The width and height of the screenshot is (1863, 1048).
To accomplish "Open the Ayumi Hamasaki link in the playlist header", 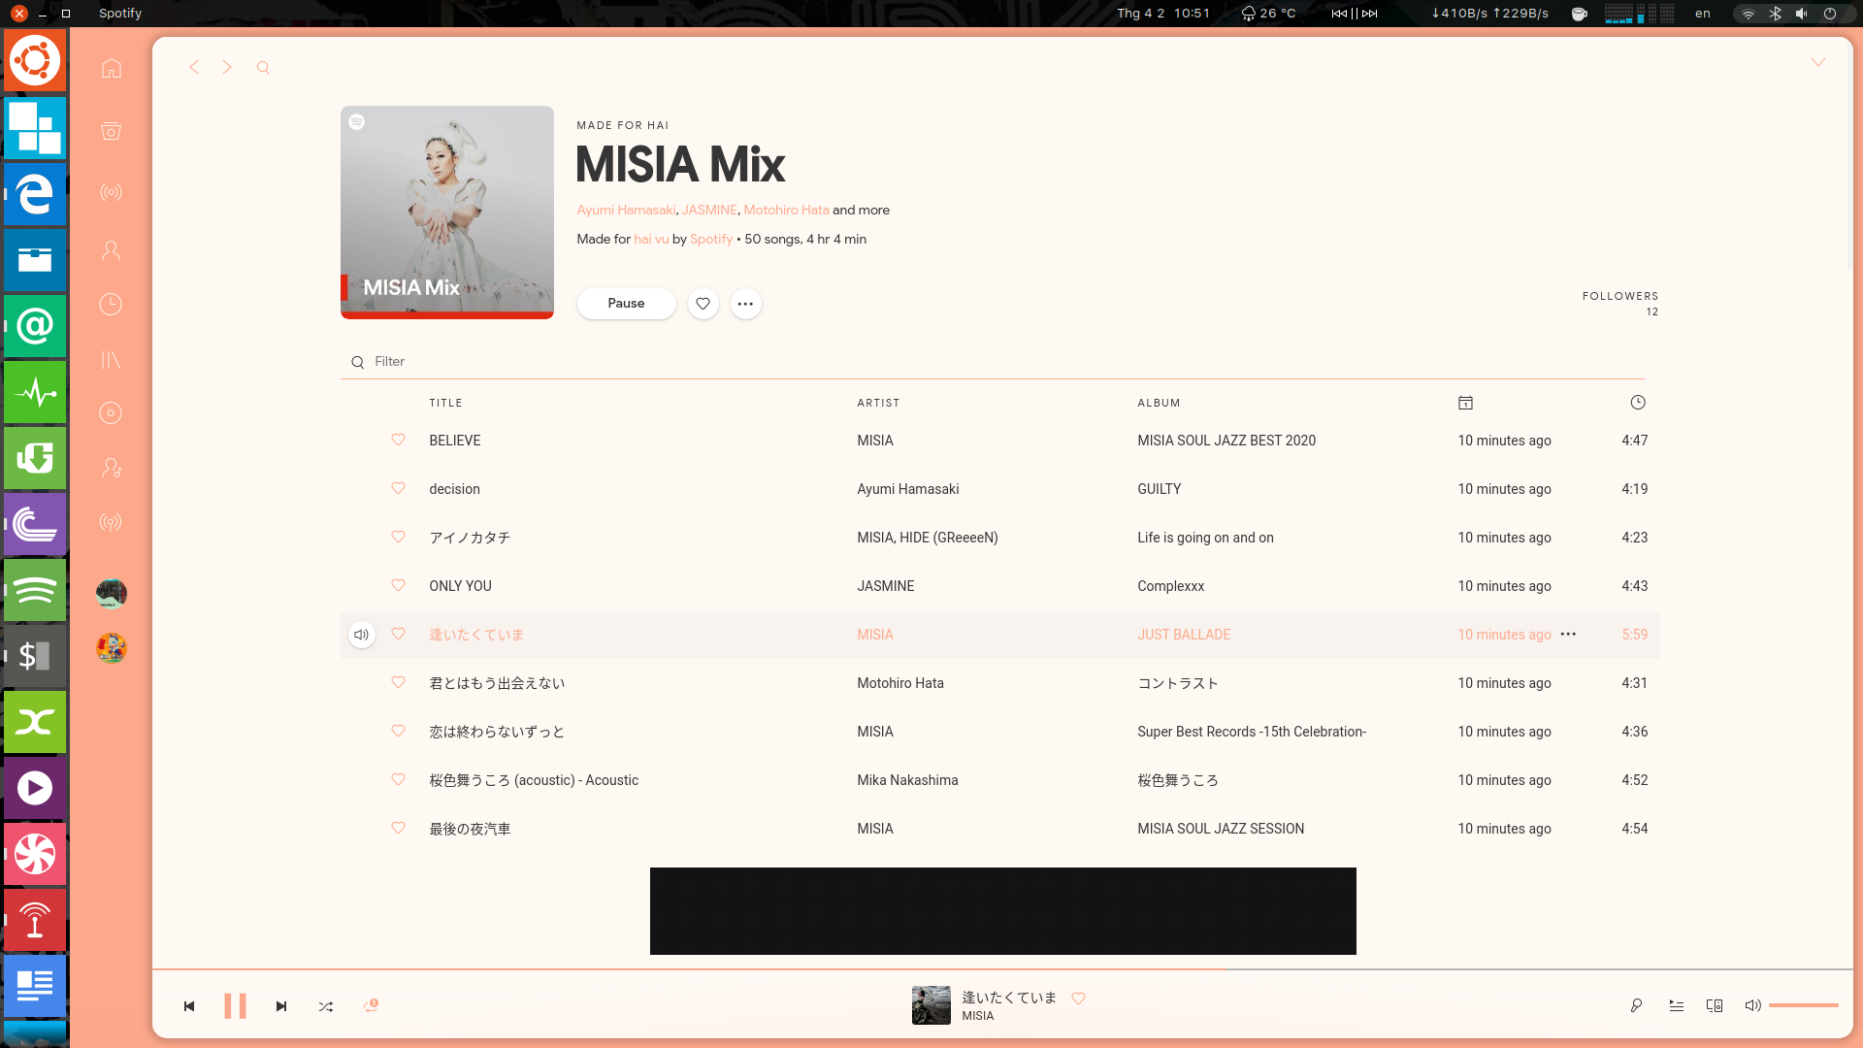I will point(626,210).
